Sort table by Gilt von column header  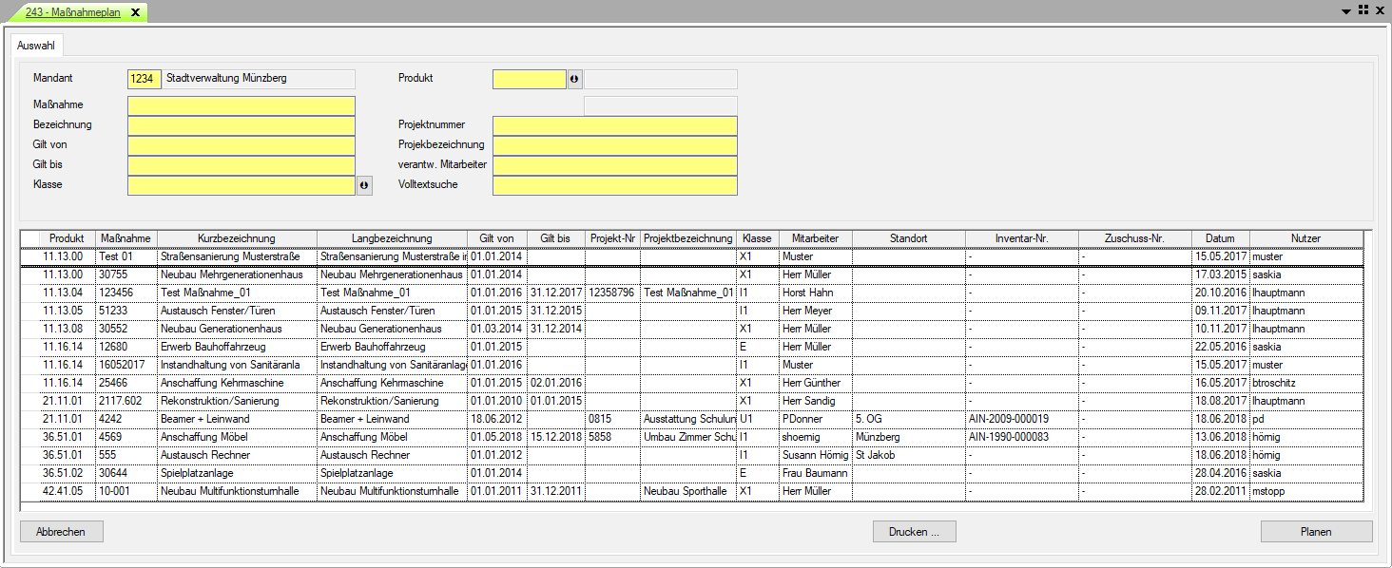[496, 238]
